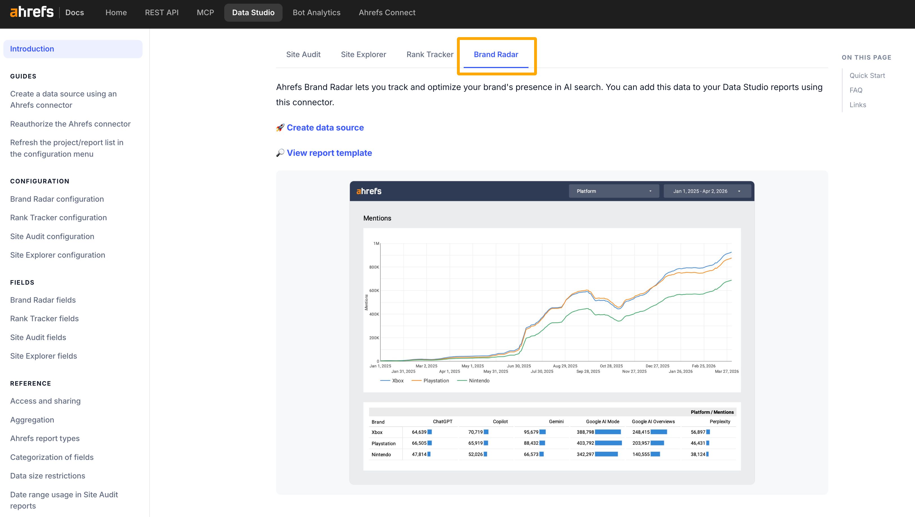The width and height of the screenshot is (915, 517).
Task: Open the date range dropdown Jan 1, 2025 - Apr 2, 2026
Action: [707, 191]
